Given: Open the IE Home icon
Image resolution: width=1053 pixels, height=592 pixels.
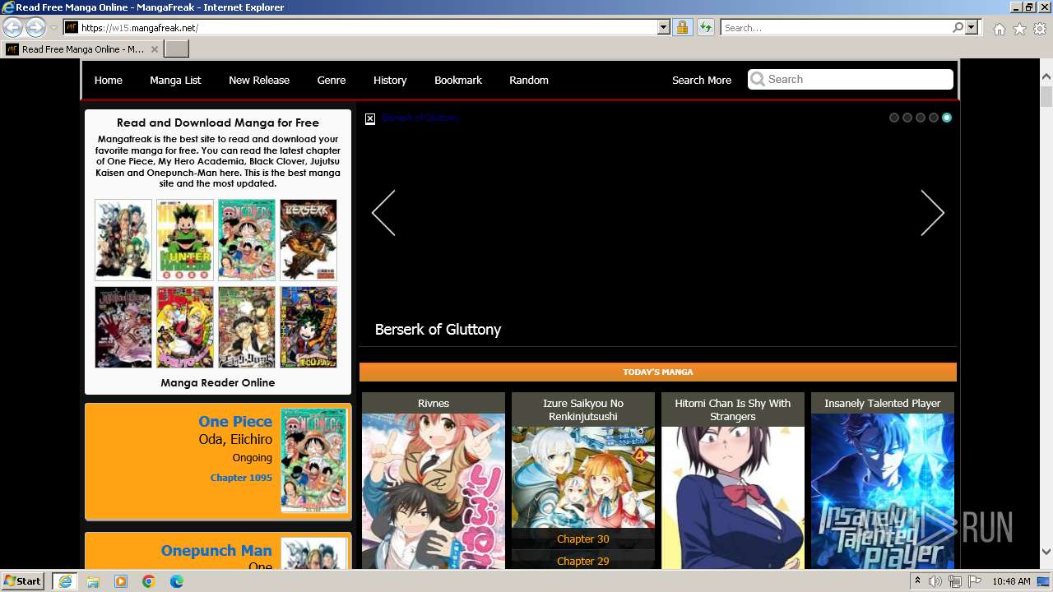Looking at the screenshot, I should point(999,29).
